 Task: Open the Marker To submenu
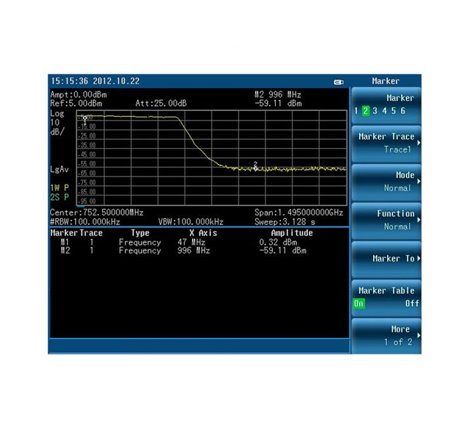386,259
